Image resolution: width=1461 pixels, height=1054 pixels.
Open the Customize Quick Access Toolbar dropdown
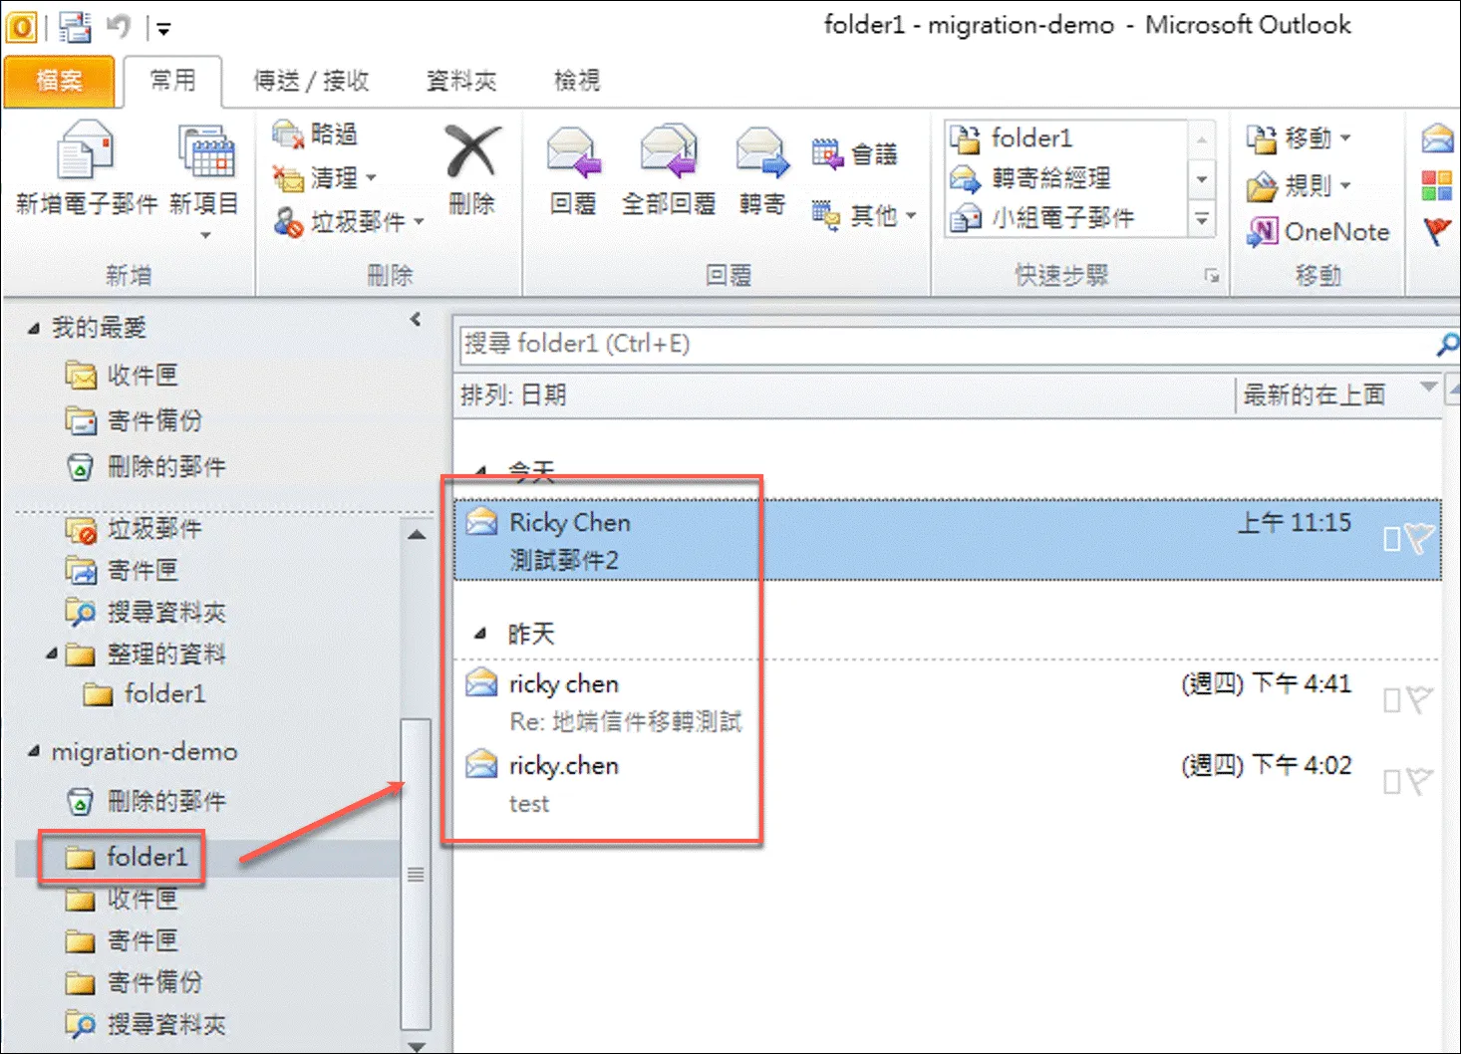pyautogui.click(x=163, y=30)
